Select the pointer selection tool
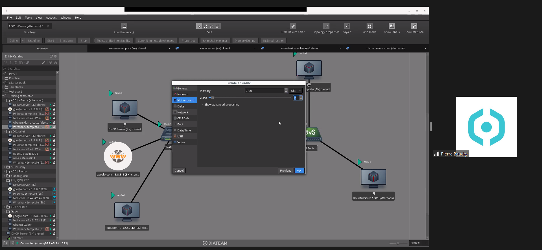The height and width of the screenshot is (250, 542). [199, 26]
